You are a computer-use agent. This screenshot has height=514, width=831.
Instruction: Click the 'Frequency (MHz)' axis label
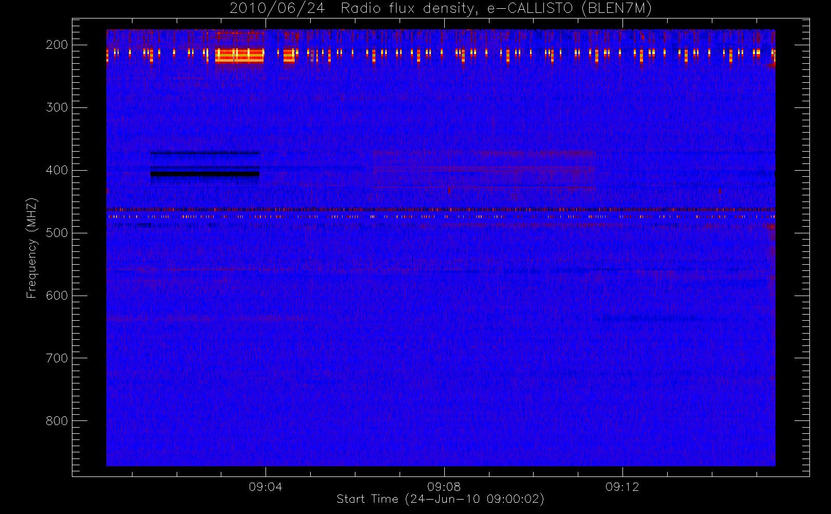(x=32, y=248)
